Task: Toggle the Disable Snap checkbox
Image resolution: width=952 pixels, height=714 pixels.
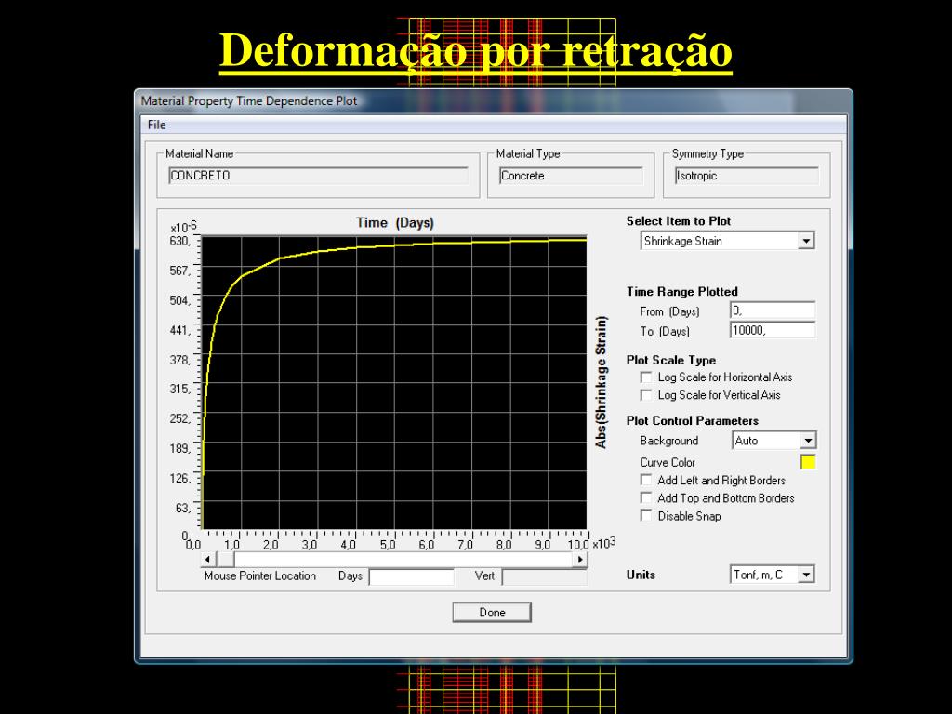Action: 646,516
